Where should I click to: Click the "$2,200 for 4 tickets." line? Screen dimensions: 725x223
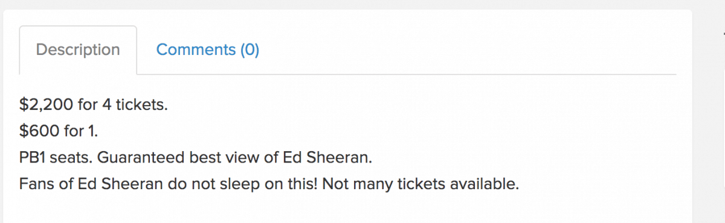[94, 105]
